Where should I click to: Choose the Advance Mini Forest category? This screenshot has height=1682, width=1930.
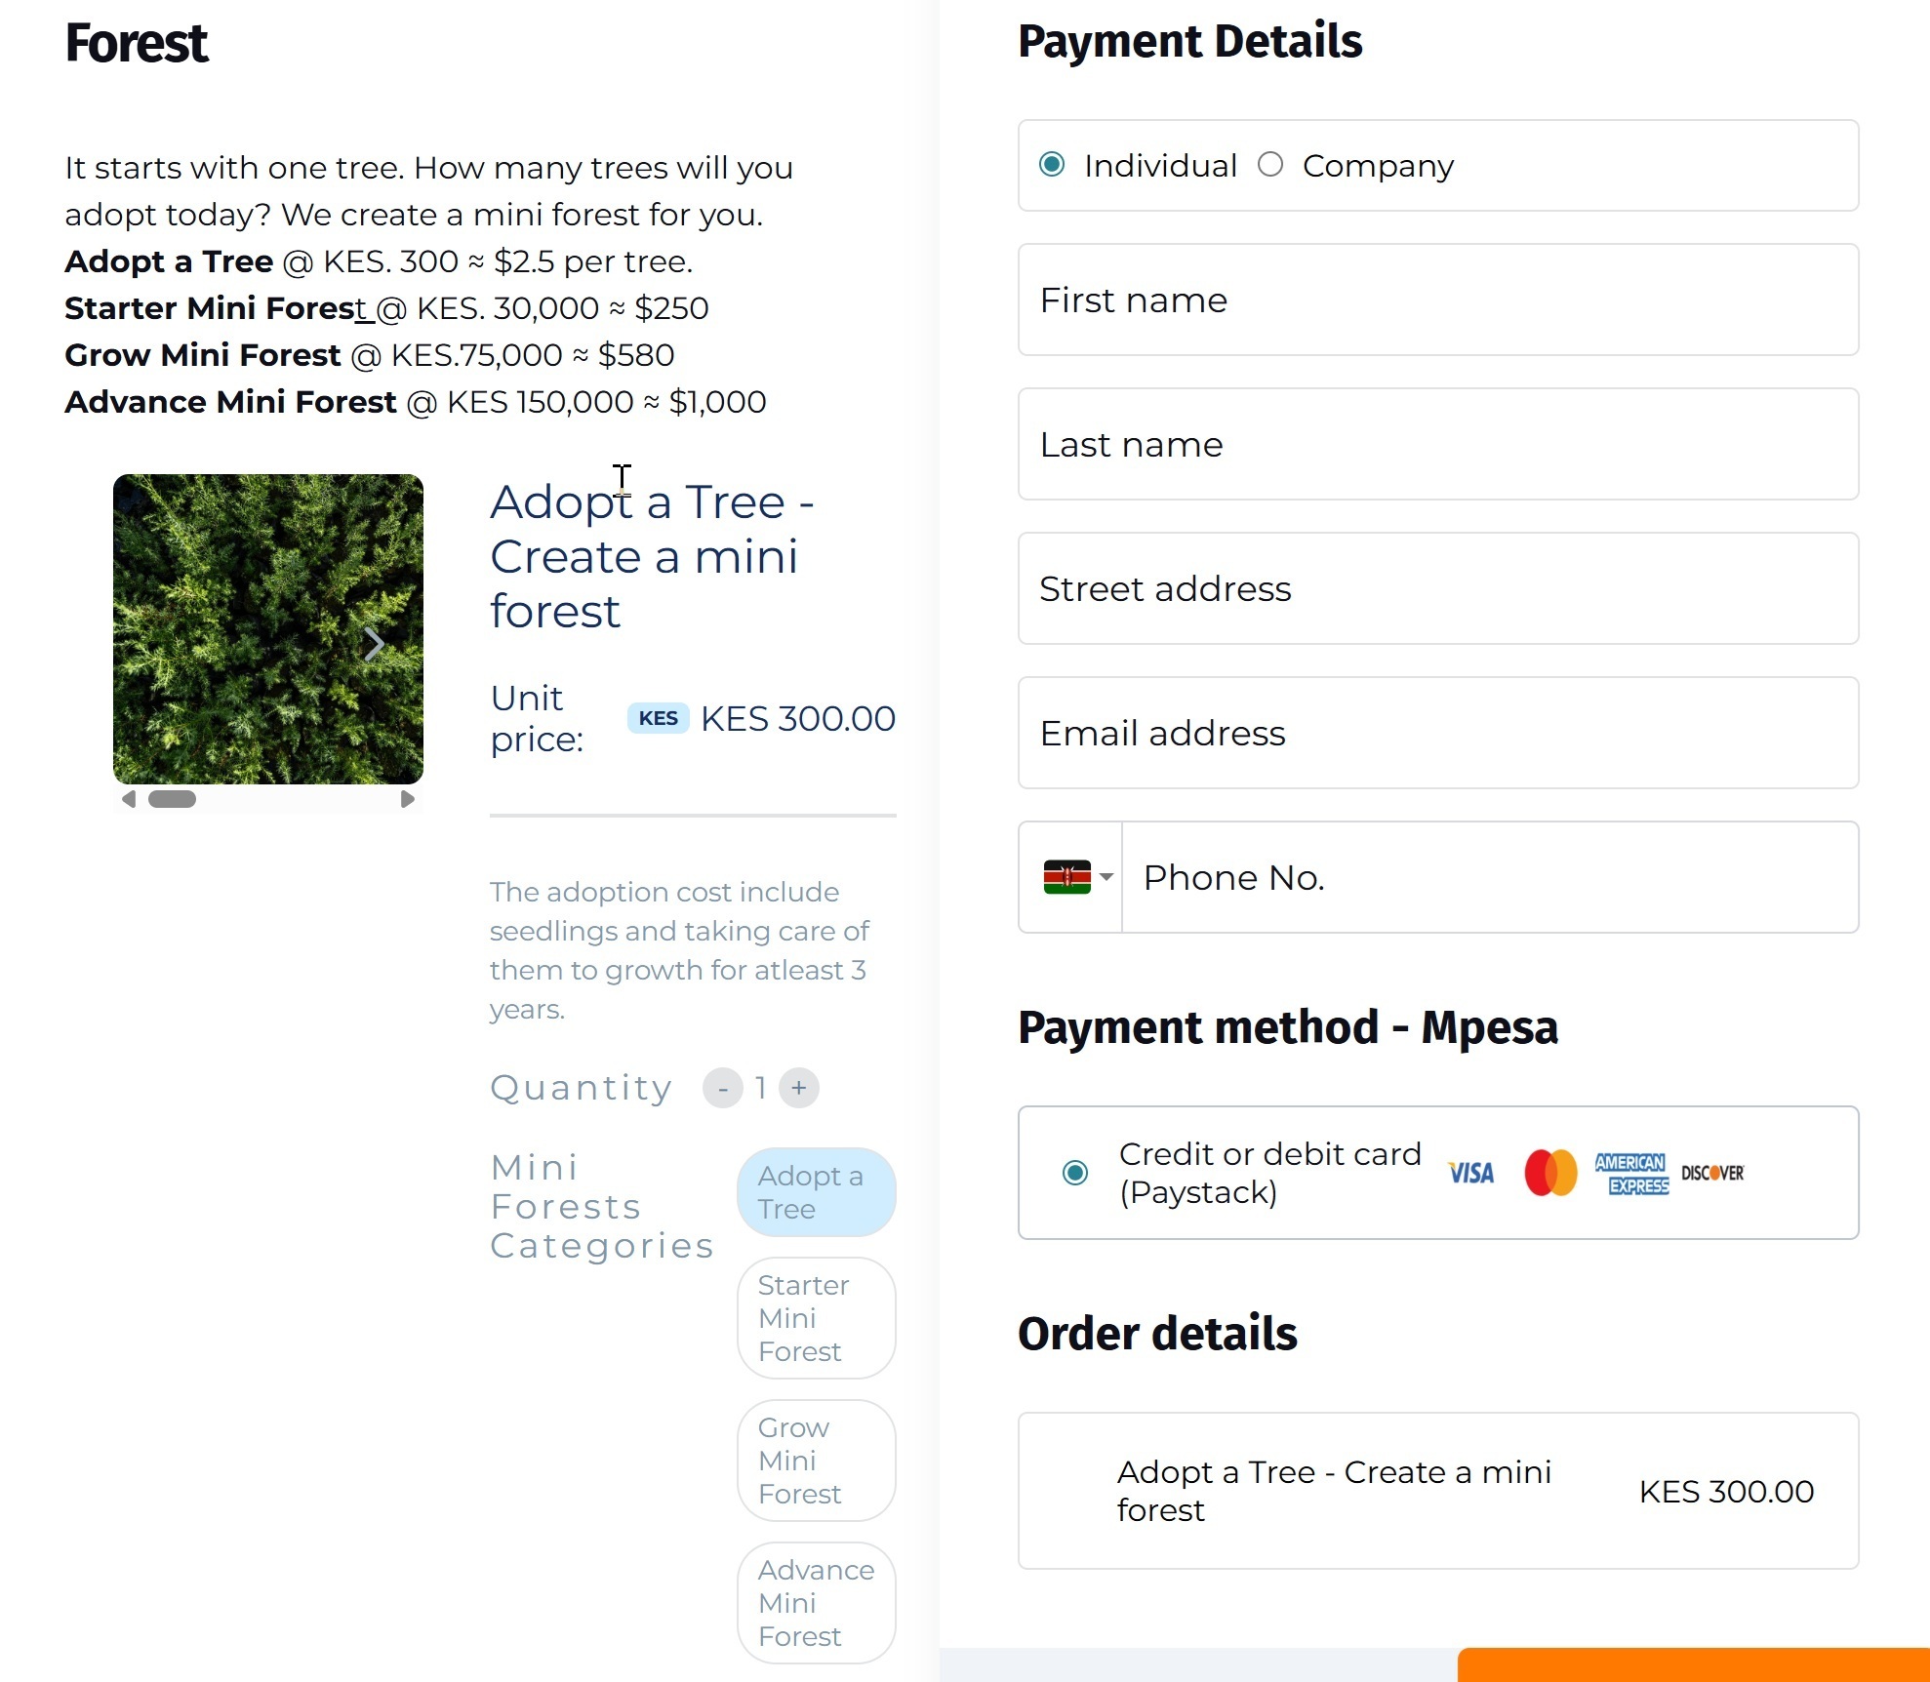pyautogui.click(x=816, y=1603)
